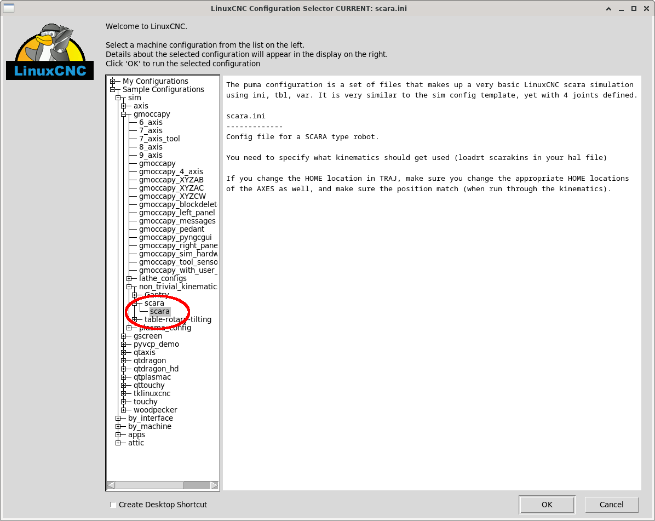Expand the qtaxis tree node

(123, 353)
